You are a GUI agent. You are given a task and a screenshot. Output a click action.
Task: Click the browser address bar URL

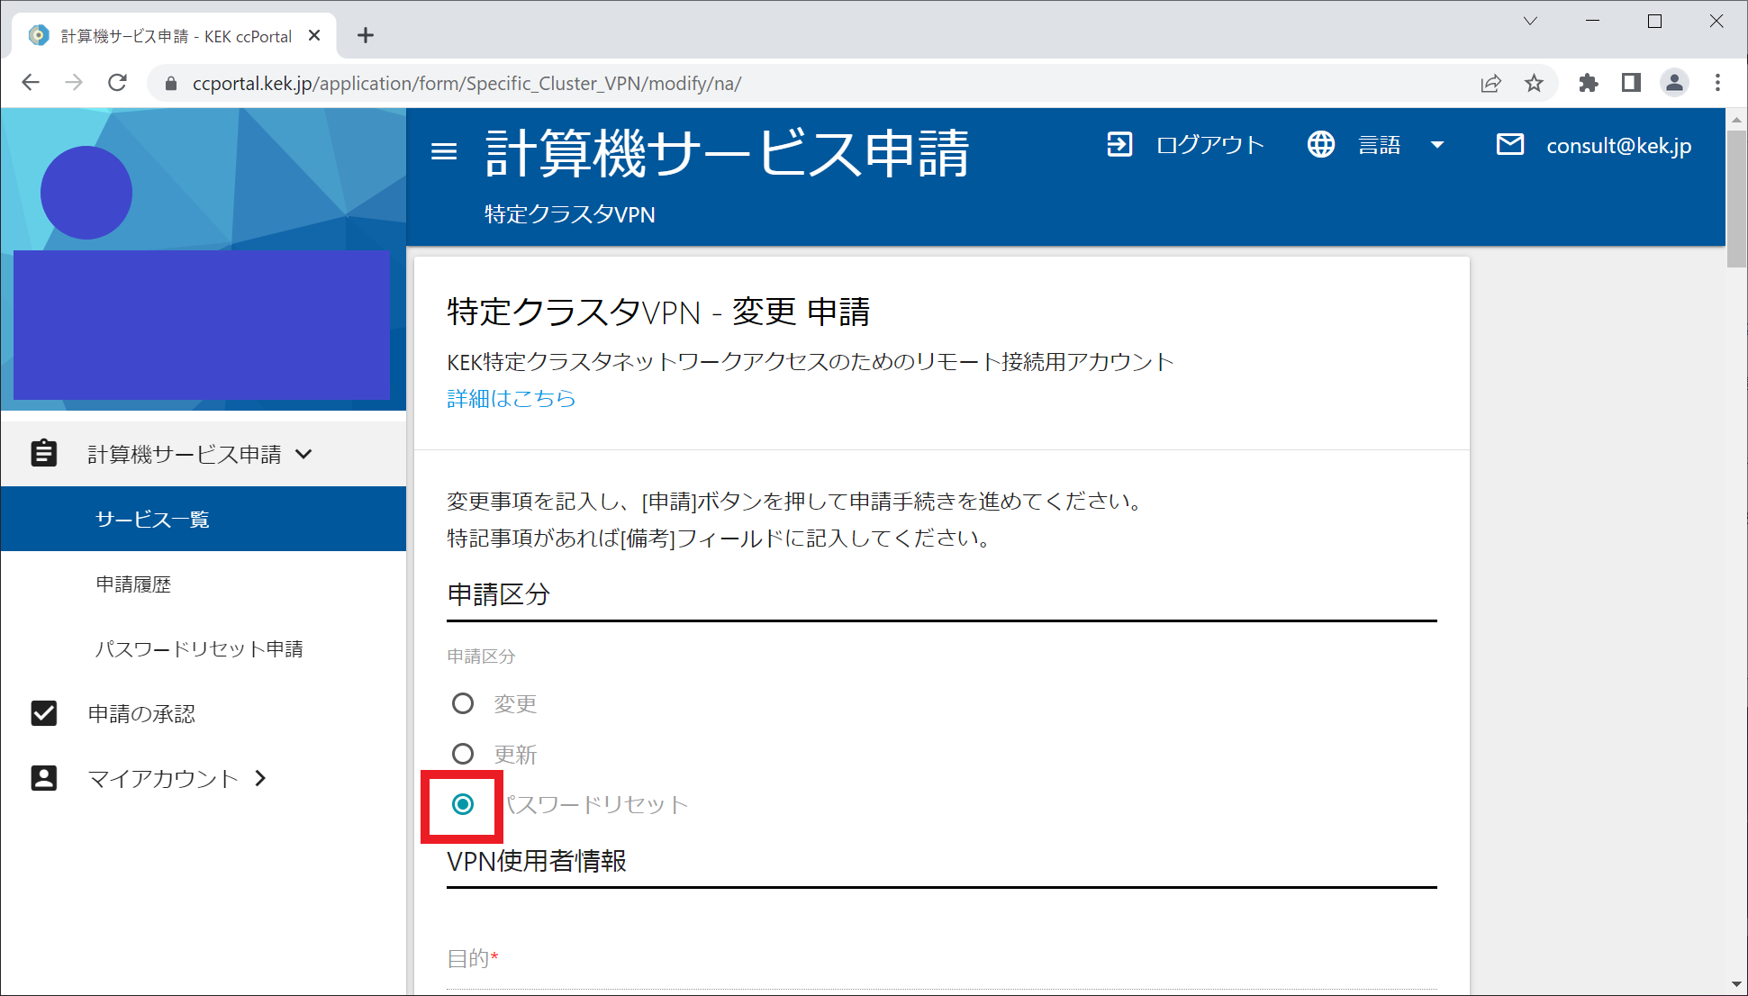coord(466,84)
